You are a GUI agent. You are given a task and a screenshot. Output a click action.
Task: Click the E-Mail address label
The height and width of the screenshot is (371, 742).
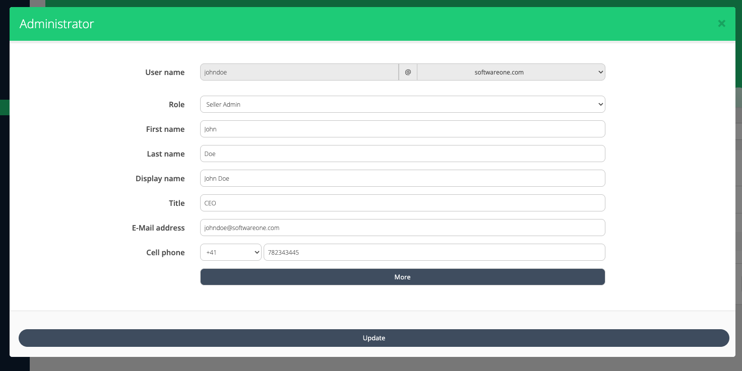[158, 228]
